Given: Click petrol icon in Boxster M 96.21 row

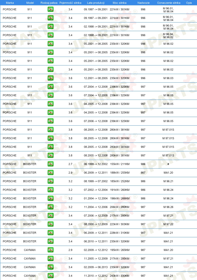Looking at the screenshot, I should pos(51,181).
